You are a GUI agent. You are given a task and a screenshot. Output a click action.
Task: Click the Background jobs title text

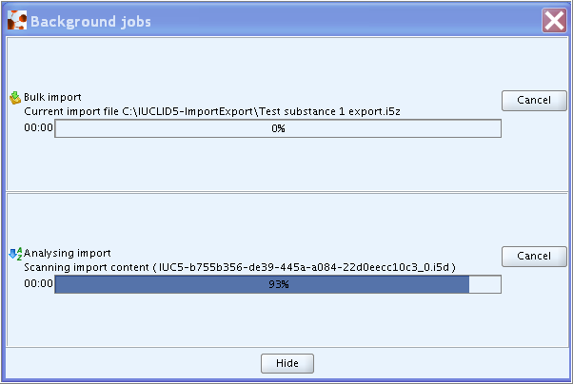(90, 22)
